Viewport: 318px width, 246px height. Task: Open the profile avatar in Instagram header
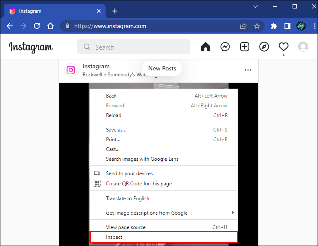click(303, 47)
